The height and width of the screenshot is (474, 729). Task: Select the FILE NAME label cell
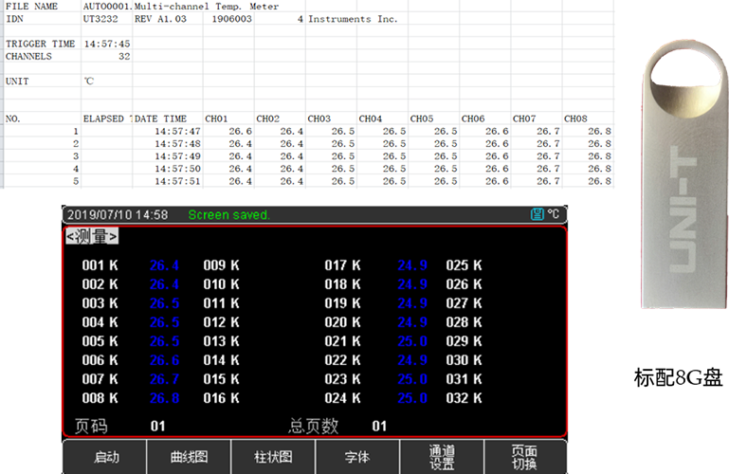click(31, 6)
